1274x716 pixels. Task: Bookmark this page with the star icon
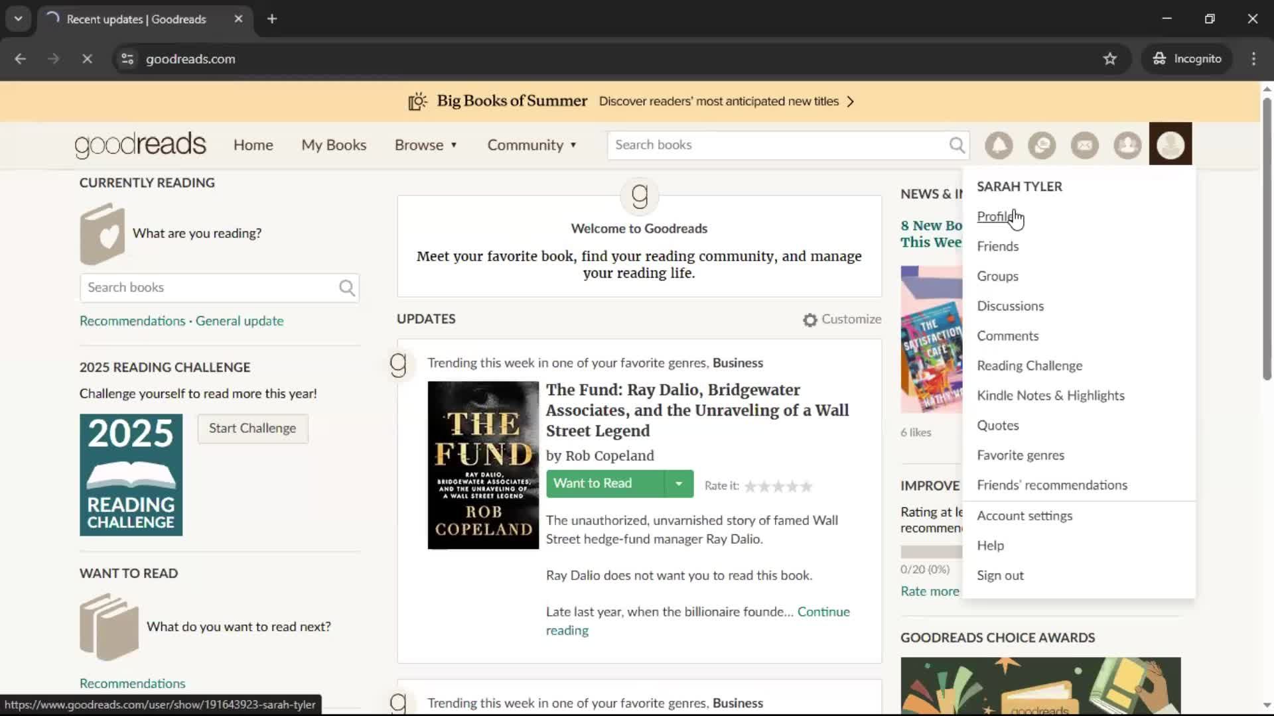[x=1110, y=59]
